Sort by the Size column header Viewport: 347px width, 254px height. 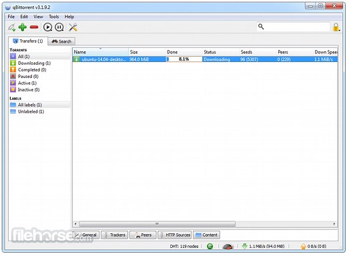click(x=147, y=52)
